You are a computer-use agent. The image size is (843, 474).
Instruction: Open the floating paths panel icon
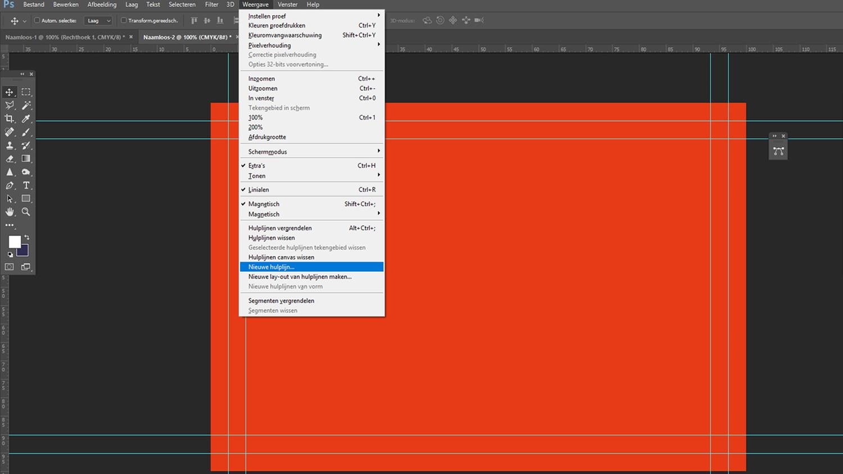[x=778, y=151]
